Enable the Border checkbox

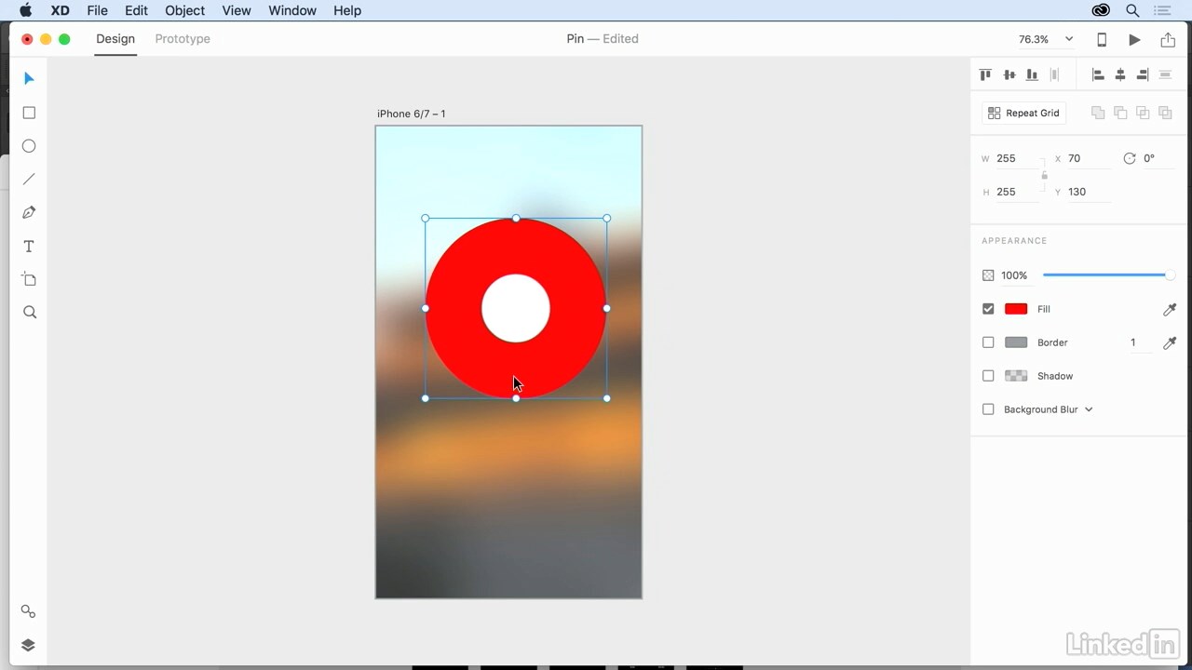click(x=988, y=342)
